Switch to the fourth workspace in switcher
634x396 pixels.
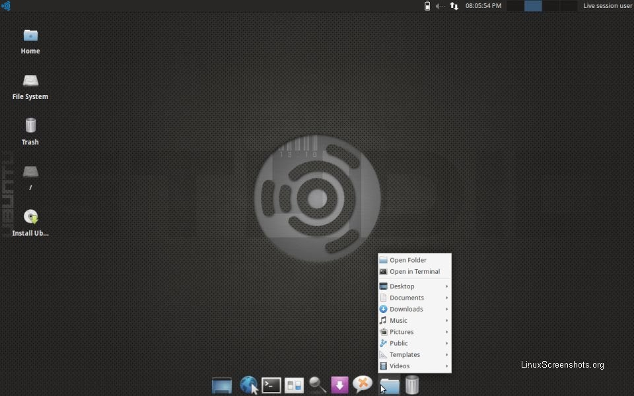[569, 6]
